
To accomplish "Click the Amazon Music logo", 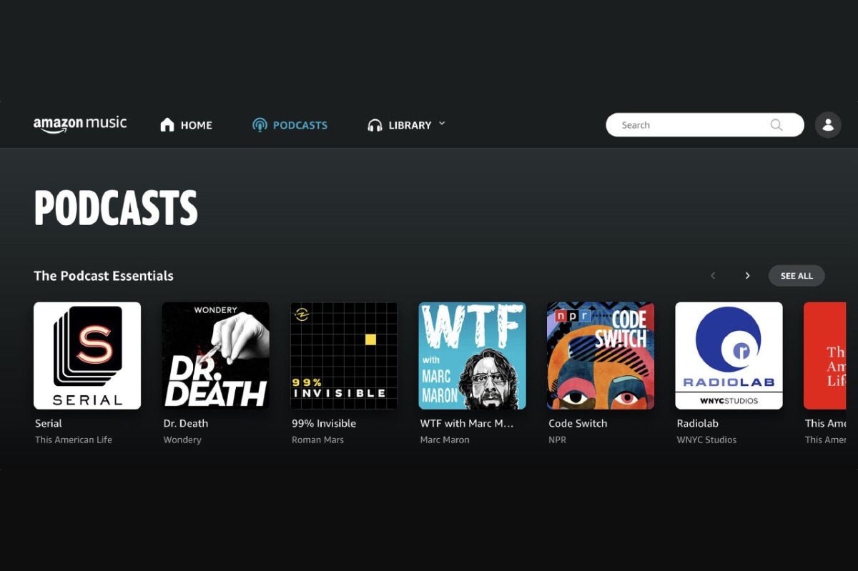I will (80, 124).
